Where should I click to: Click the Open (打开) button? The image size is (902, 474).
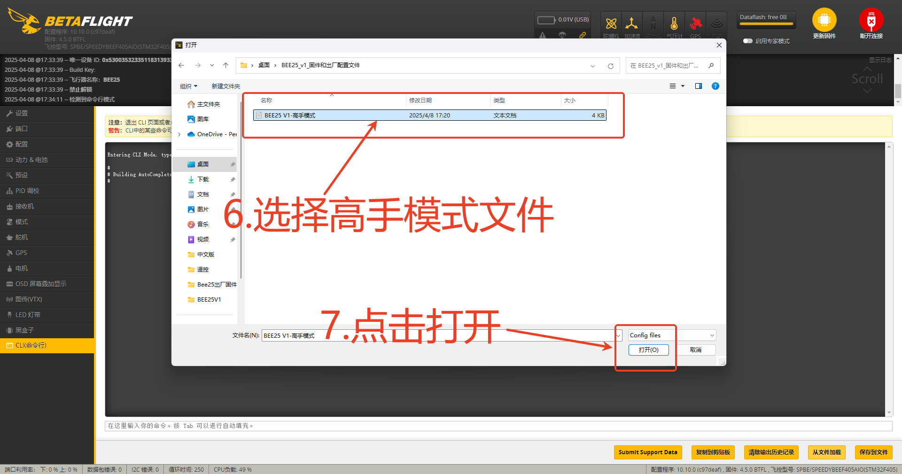(648, 350)
